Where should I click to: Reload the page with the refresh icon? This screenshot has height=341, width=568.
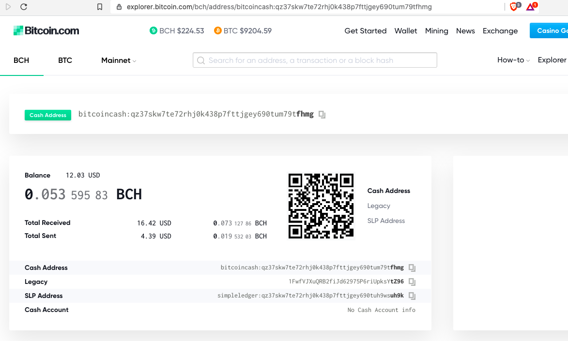[x=24, y=7]
